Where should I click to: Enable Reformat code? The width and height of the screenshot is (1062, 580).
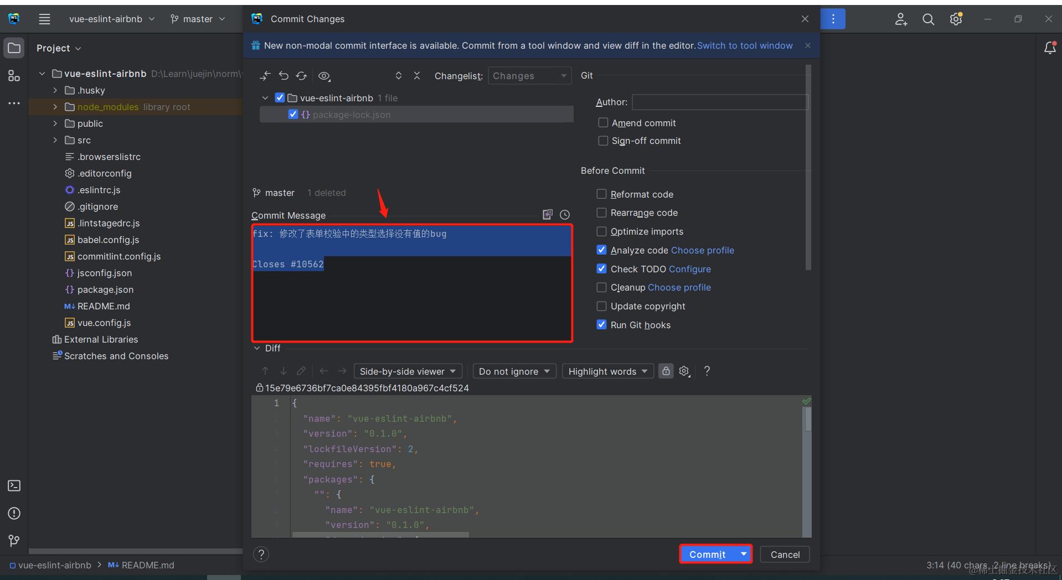pos(601,194)
